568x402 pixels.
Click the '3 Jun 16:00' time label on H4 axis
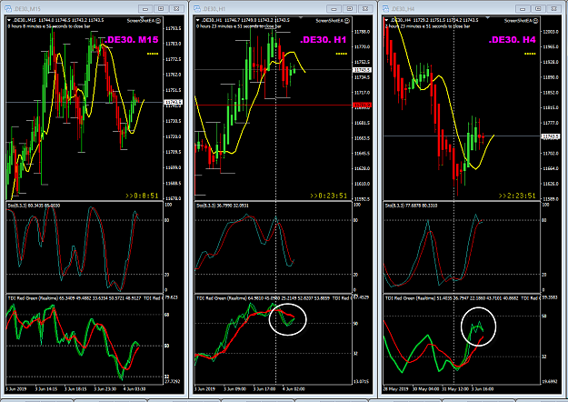(x=483, y=389)
